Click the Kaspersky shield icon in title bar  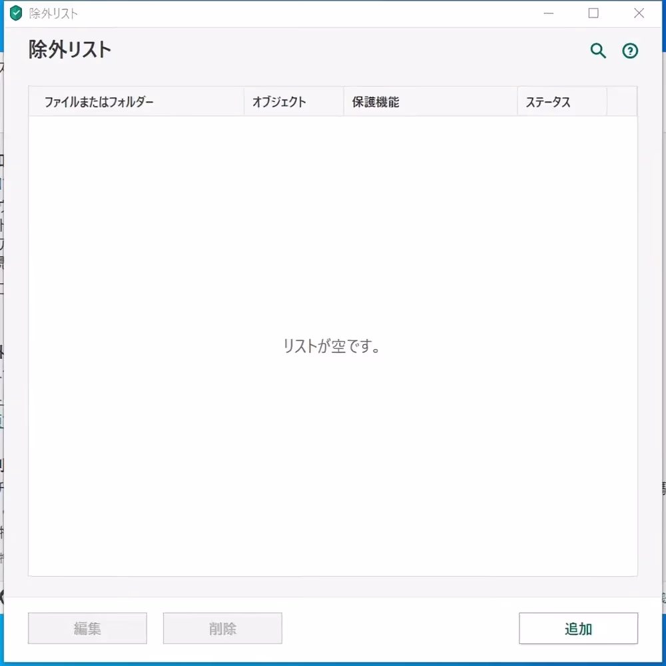(x=16, y=13)
